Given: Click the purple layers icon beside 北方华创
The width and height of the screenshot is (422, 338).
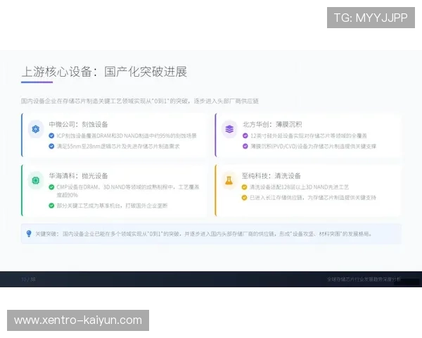Looking at the screenshot, I should pyautogui.click(x=229, y=129).
